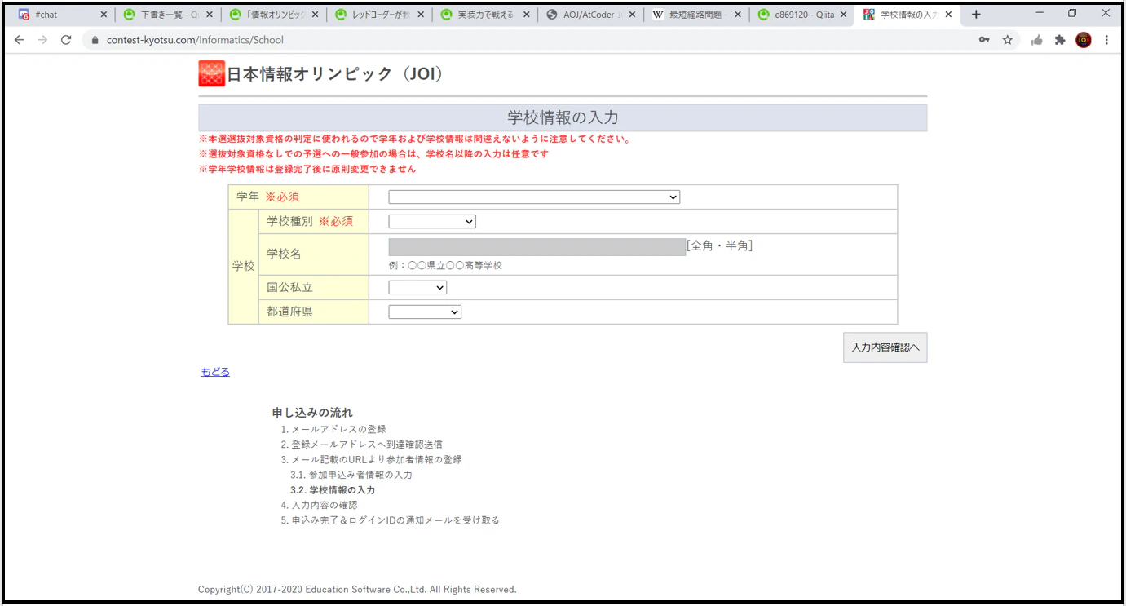Viewport: 1126px width, 606px height.
Task: Open the 国公私立 dropdown
Action: click(417, 288)
